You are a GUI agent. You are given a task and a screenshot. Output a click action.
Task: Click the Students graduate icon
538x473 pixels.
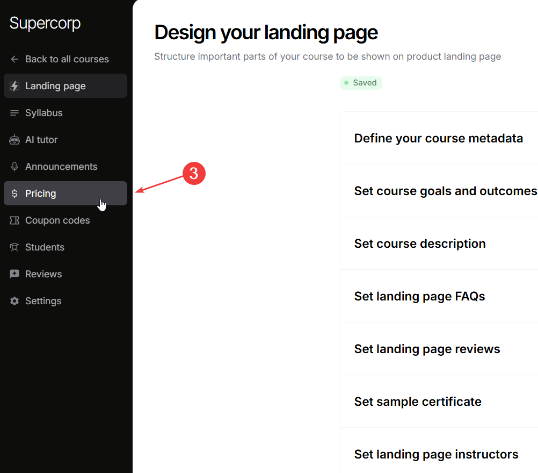(14, 247)
